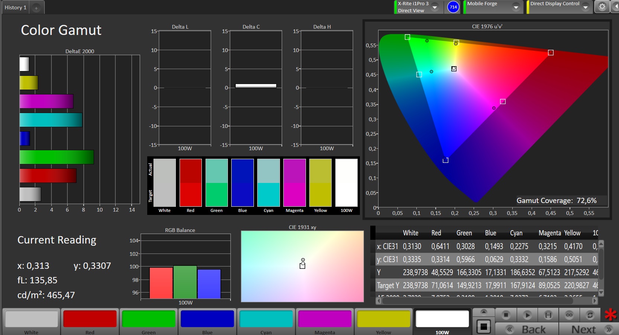Click the Gamut Coverage 72,6% label
This screenshot has height=335, width=619.
coord(557,200)
